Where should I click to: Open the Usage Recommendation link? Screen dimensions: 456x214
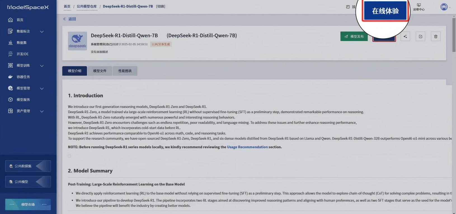pyautogui.click(x=247, y=147)
